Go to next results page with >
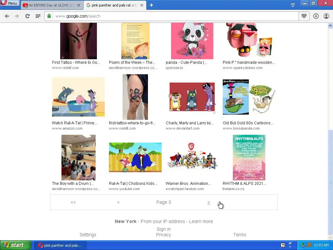The width and height of the screenshot is (333, 250). (x=208, y=202)
